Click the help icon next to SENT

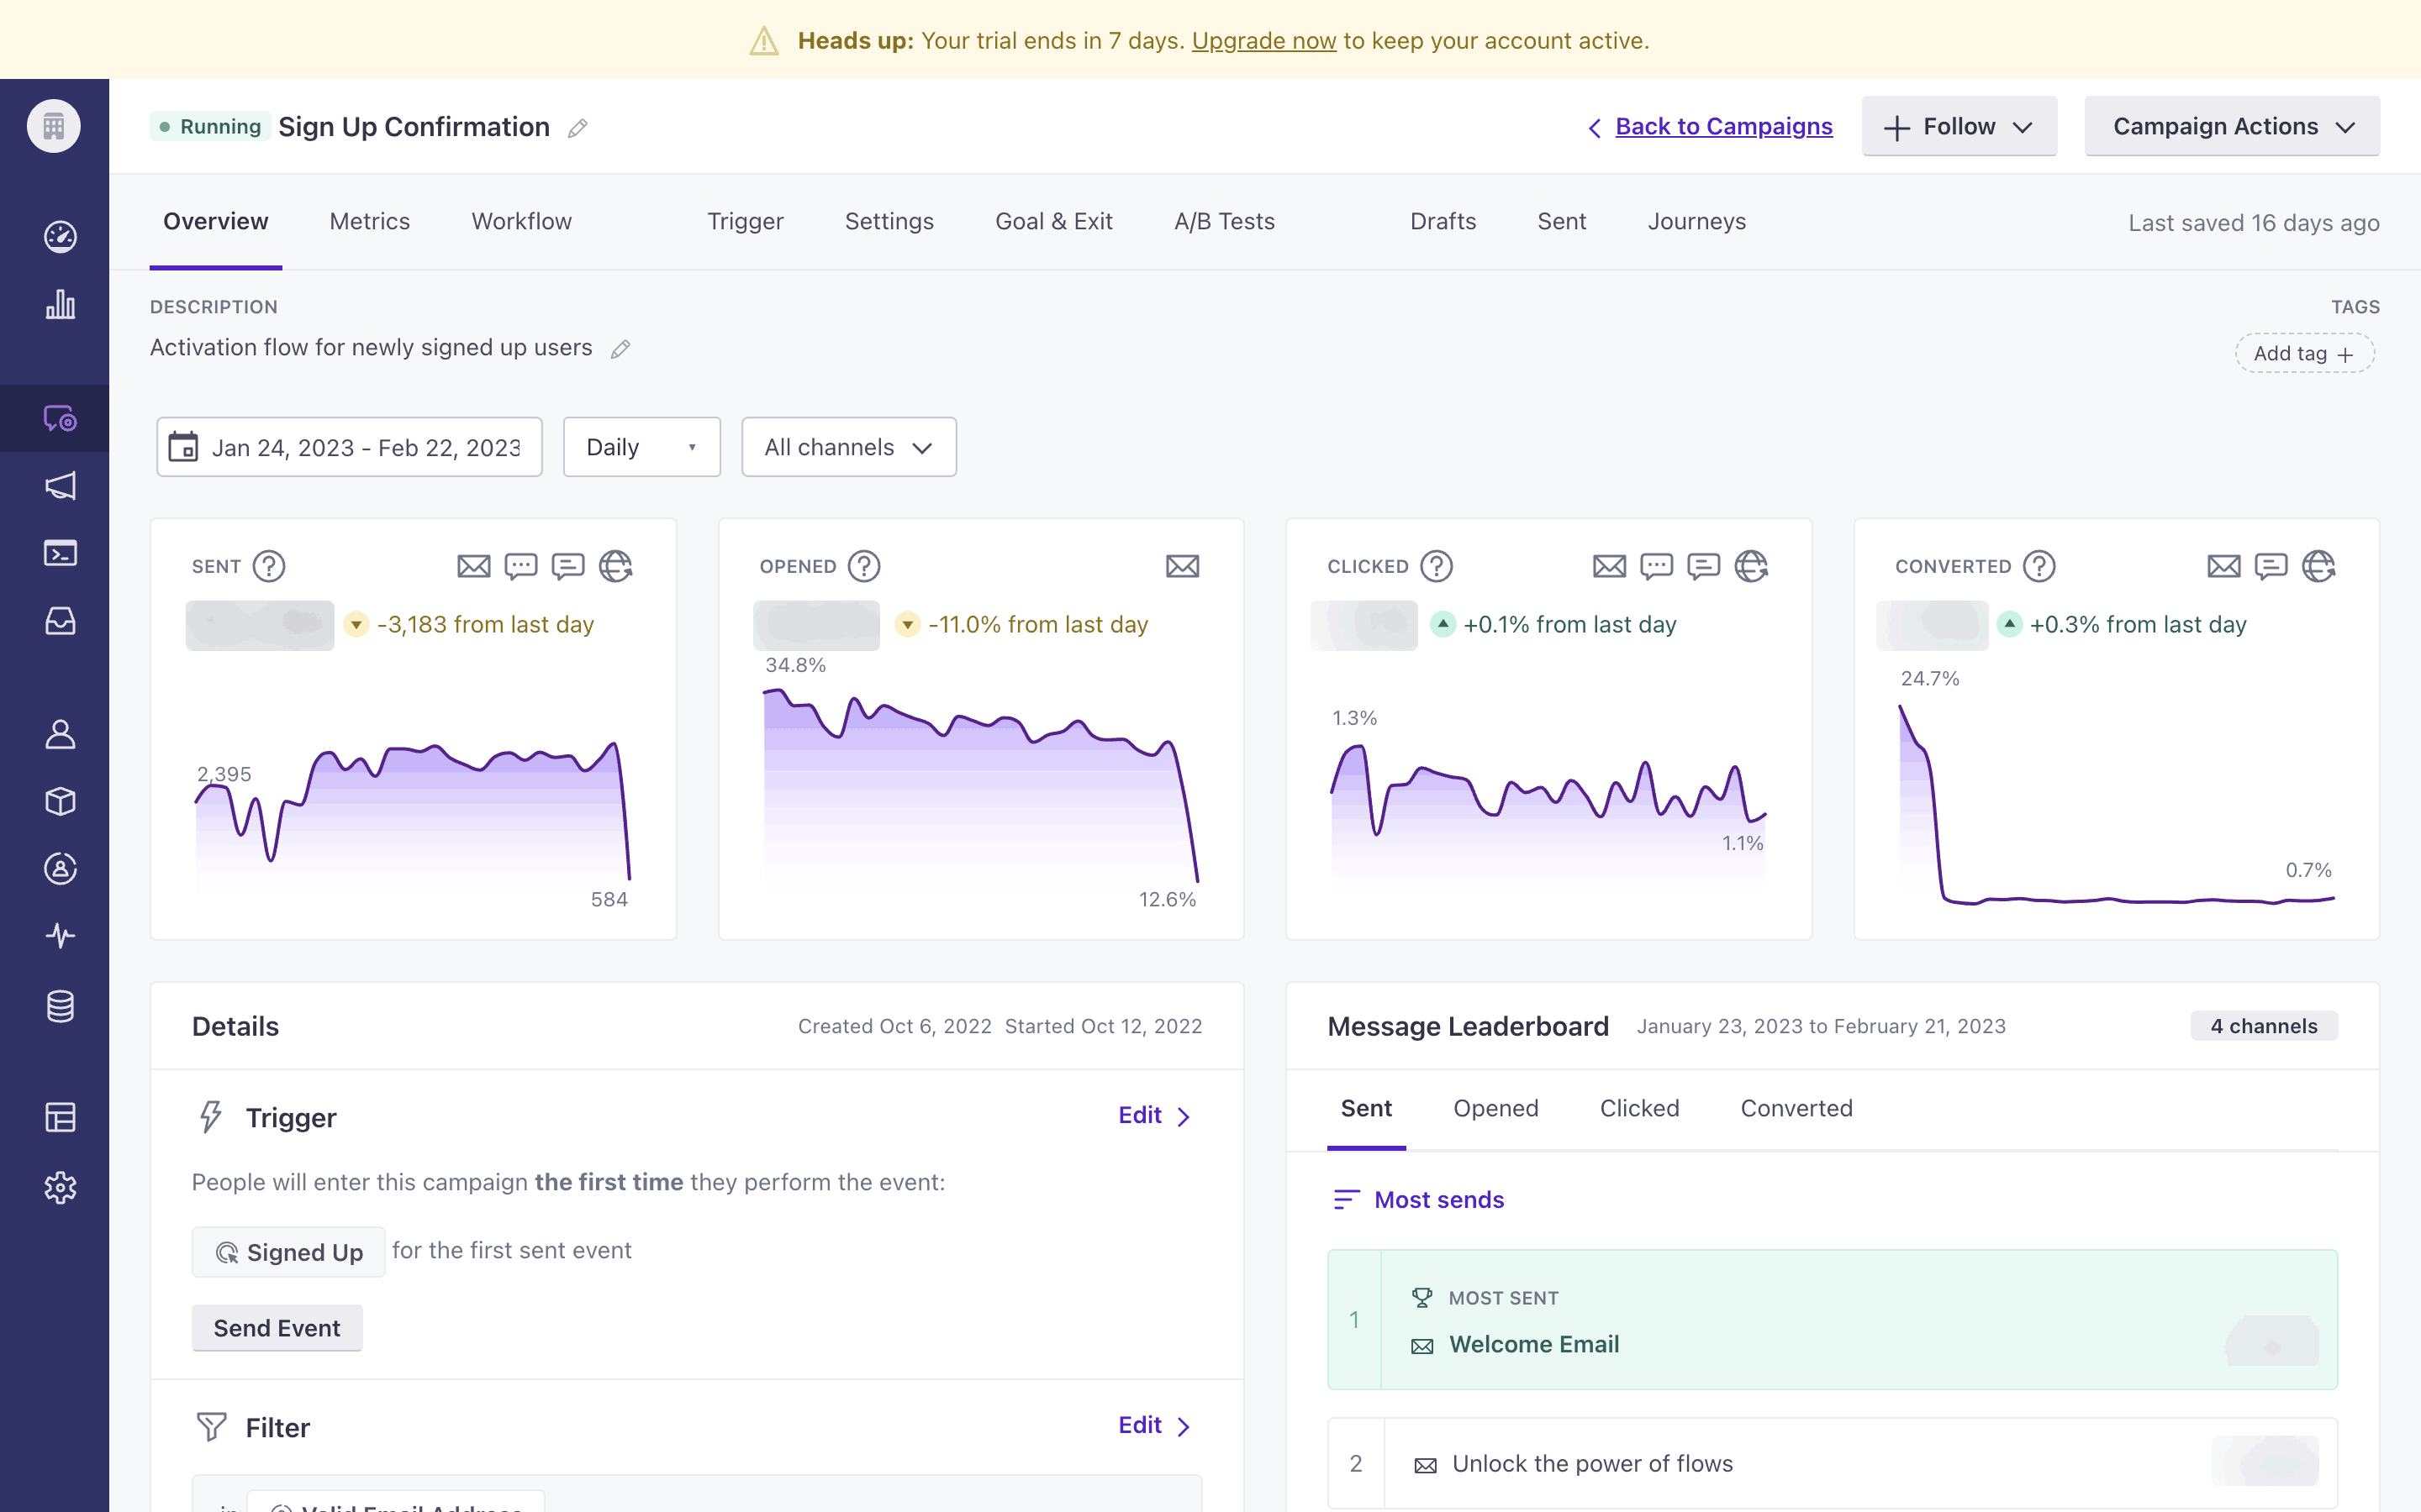269,566
